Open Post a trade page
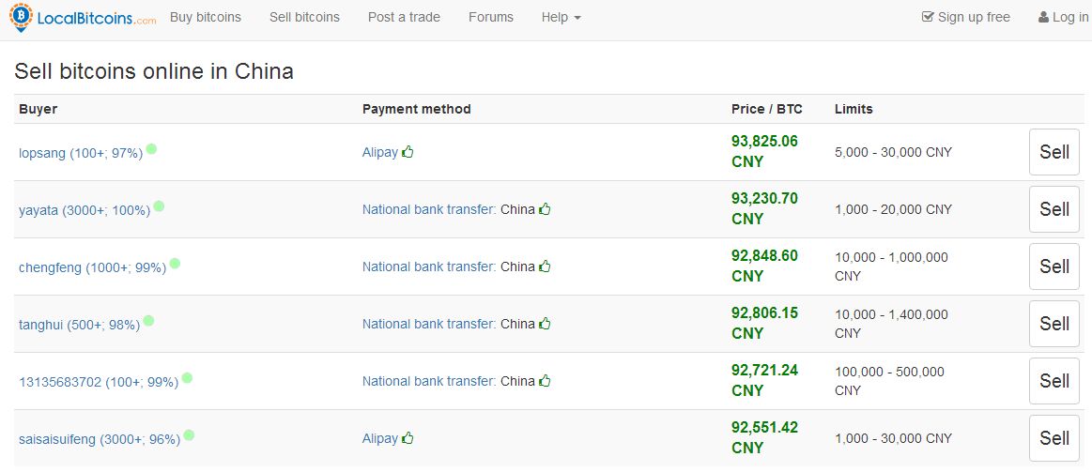Screen dimensions: 1092x472 [x=404, y=18]
